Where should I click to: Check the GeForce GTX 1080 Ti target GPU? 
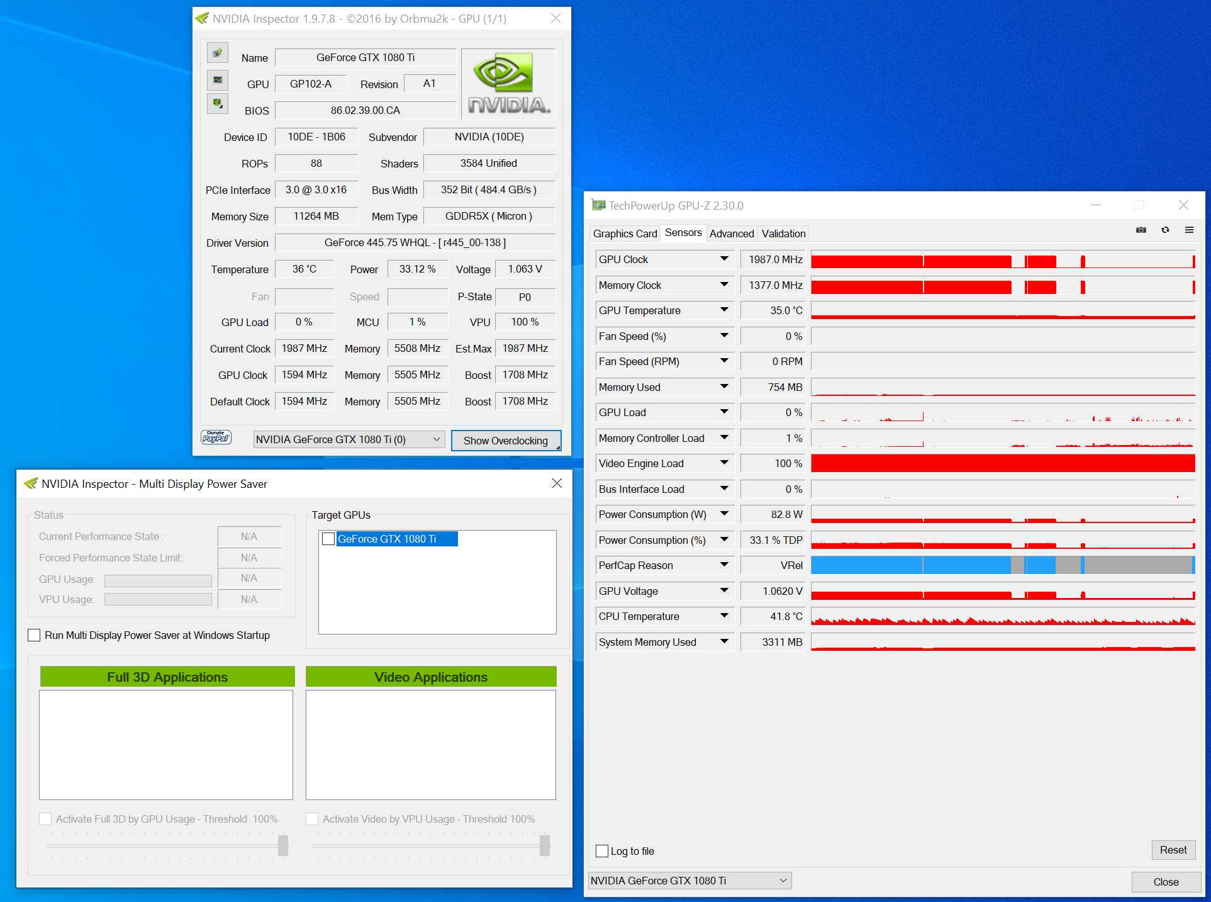(328, 539)
